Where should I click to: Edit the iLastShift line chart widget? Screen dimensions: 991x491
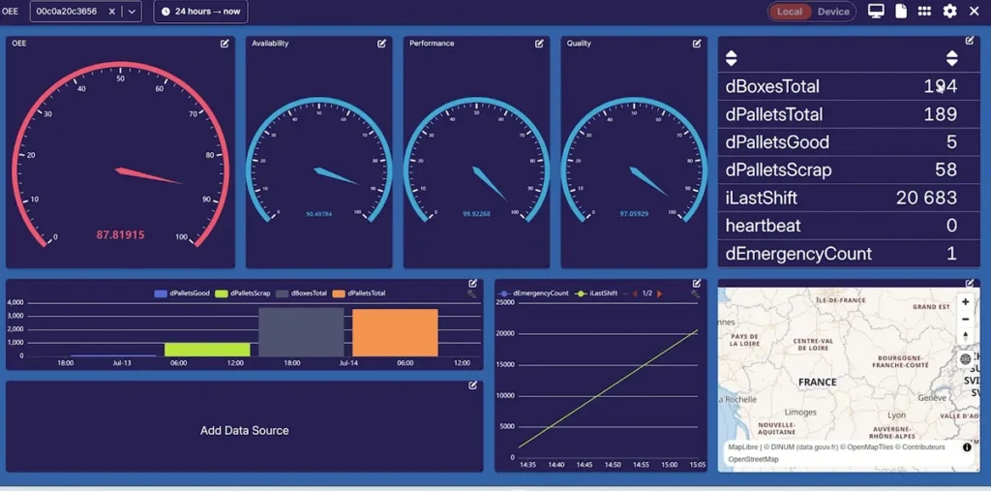pos(697,284)
